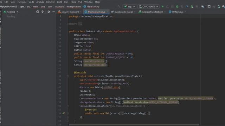Open the app run configuration dropdown
The image size is (225, 126).
click(x=129, y=7)
